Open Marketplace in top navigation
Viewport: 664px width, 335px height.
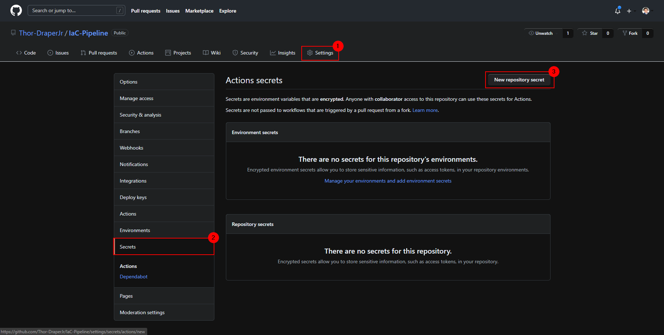coord(199,11)
